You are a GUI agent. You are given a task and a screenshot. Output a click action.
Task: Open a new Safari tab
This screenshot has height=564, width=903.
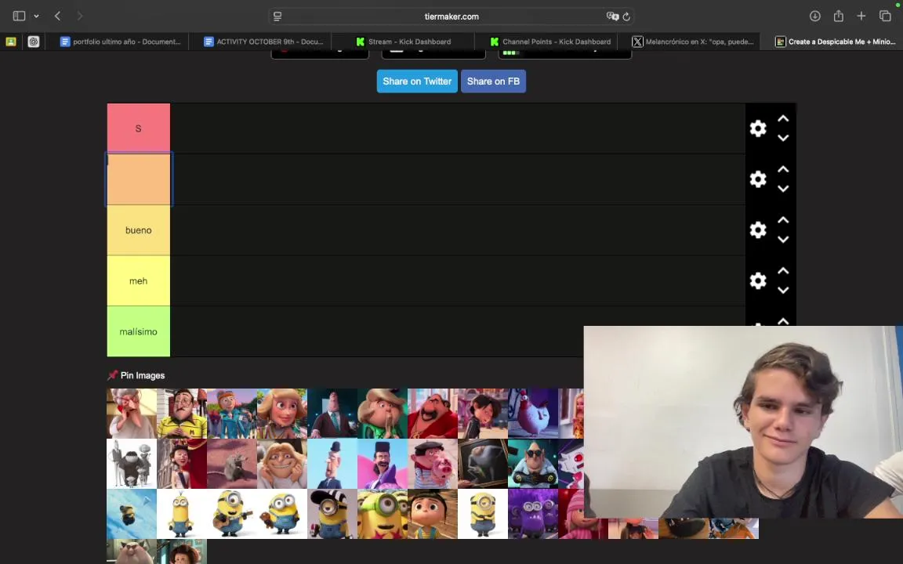[x=861, y=16]
